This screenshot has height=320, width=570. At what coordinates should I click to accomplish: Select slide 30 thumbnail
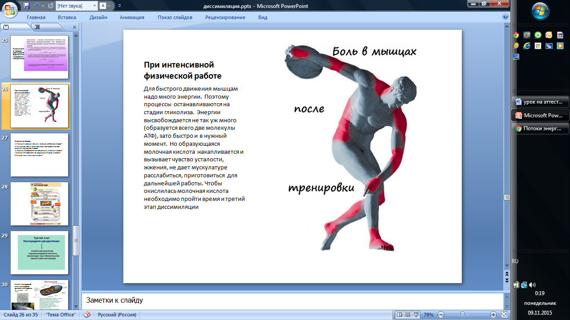pyautogui.click(x=40, y=295)
